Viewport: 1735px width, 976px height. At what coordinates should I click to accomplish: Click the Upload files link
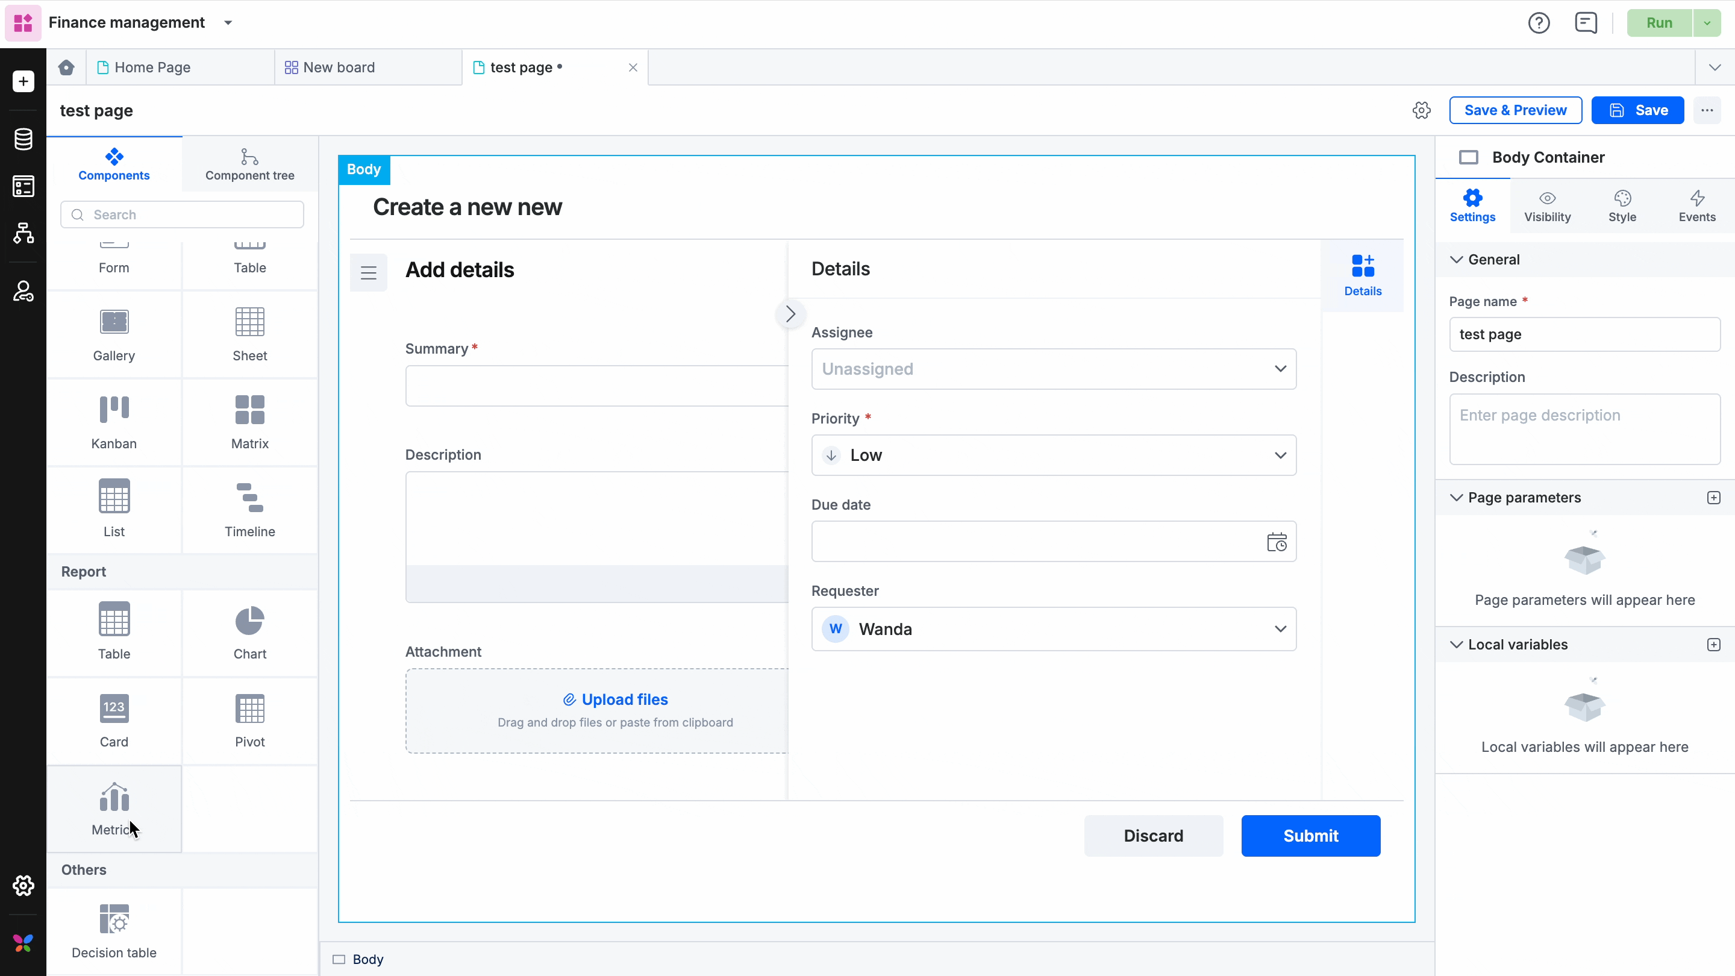pos(615,700)
